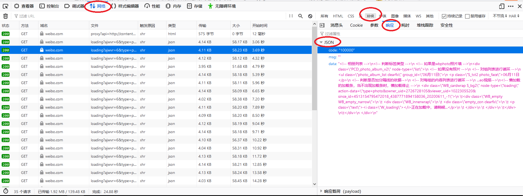Select the request row starting at 3.06 秒
The width and height of the screenshot is (523, 196).
click(156, 42)
